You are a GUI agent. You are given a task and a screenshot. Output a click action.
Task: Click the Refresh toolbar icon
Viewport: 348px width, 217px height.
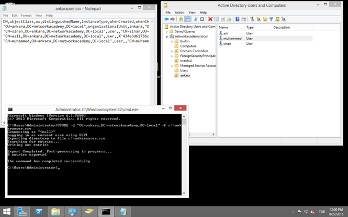point(223,19)
